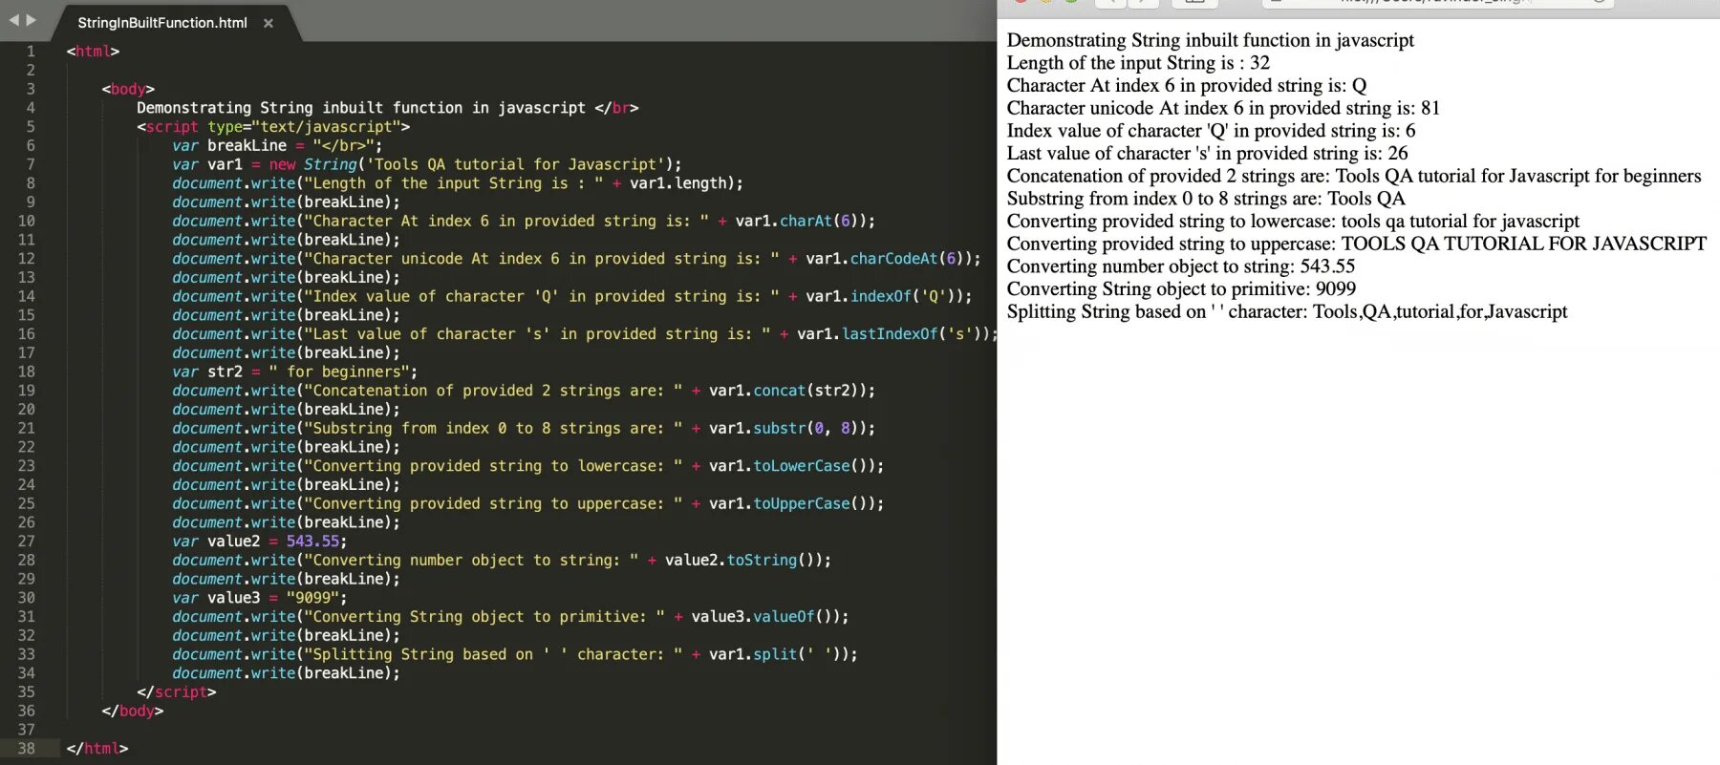1720x765 pixels.
Task: Close the StringInBuiltFunction.html tab
Action: pyautogui.click(x=269, y=23)
